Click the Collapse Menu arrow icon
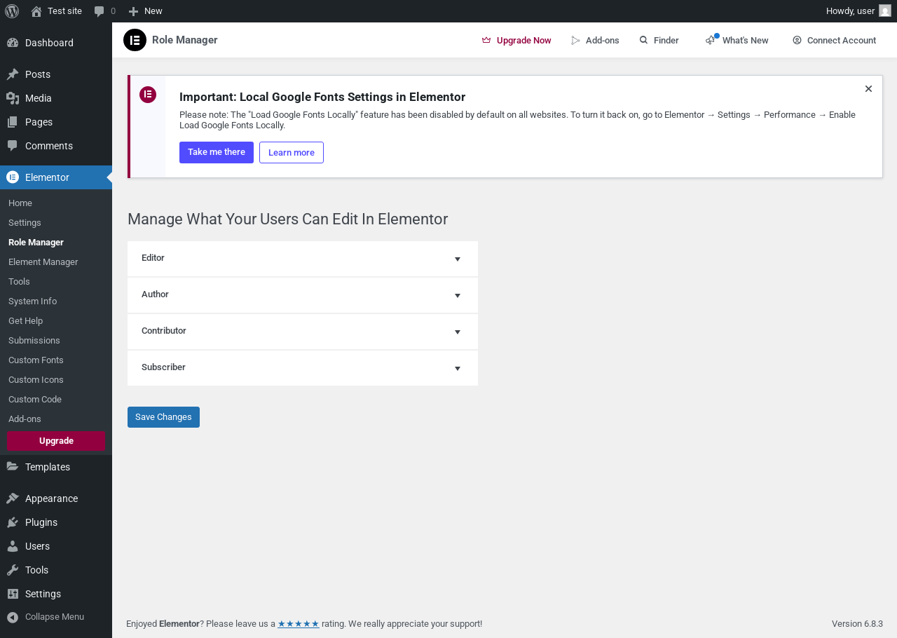Viewport: 897px width, 638px height. (13, 617)
